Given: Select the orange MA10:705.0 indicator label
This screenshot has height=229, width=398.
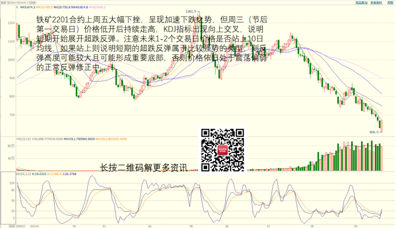Looking at the screenshot, I should (44, 7).
